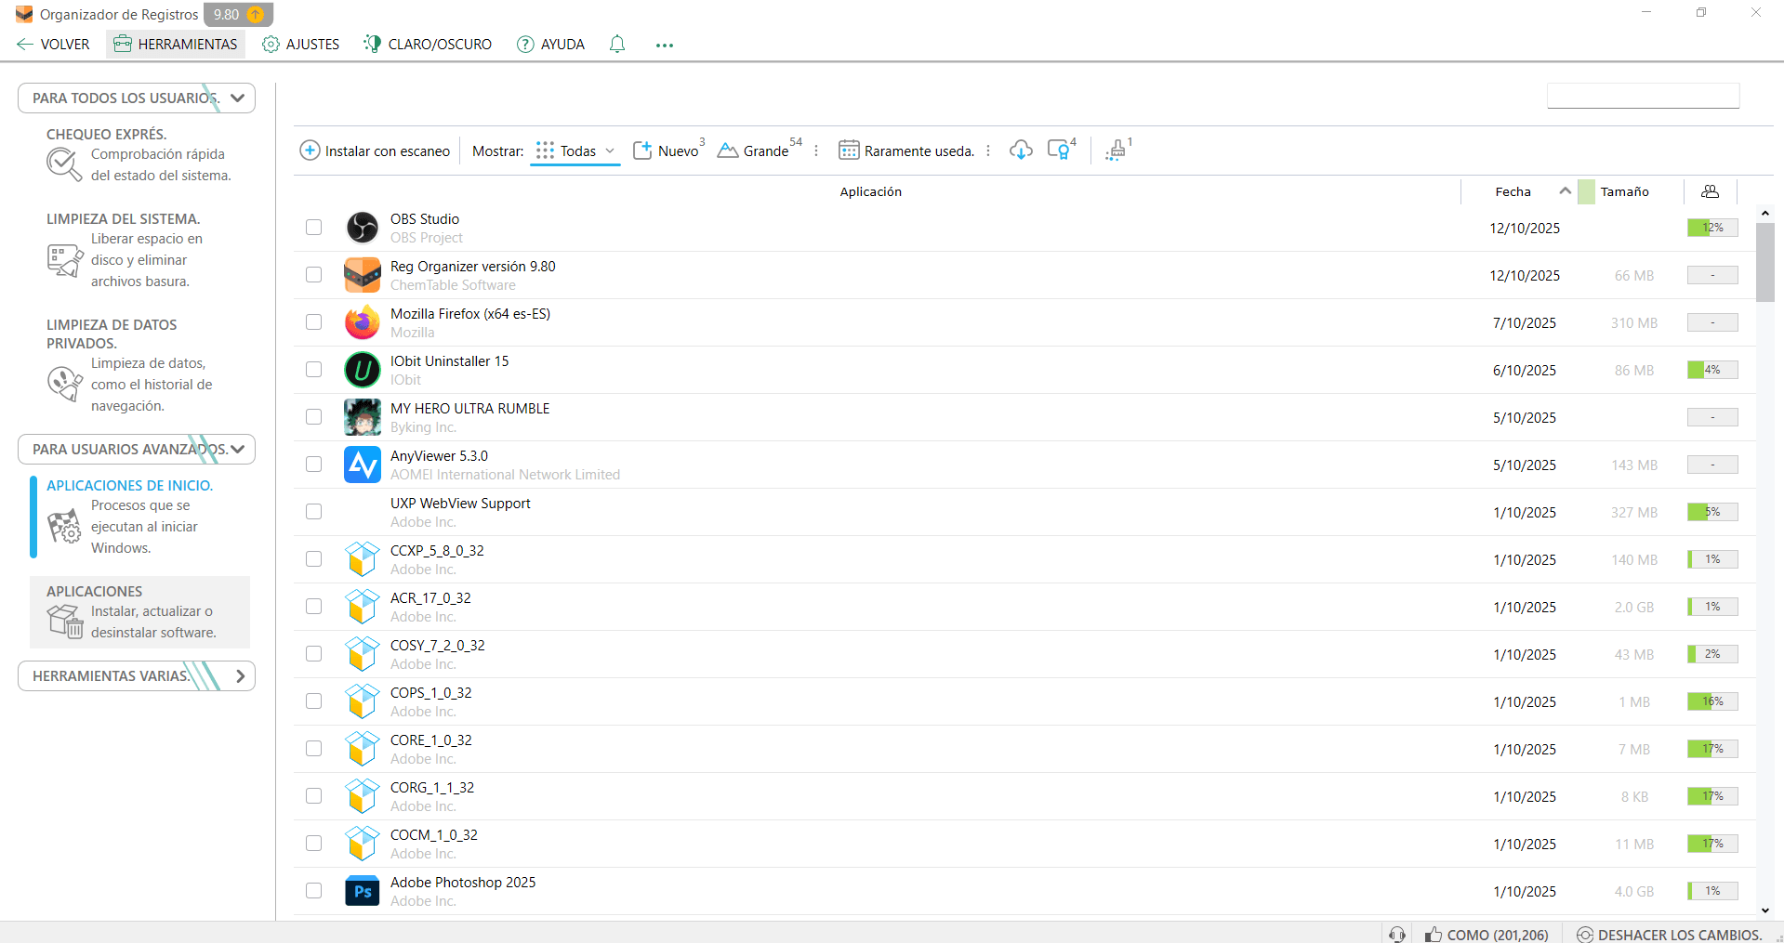Open the Ayuda menu
This screenshot has height=943, width=1784.
(551, 44)
